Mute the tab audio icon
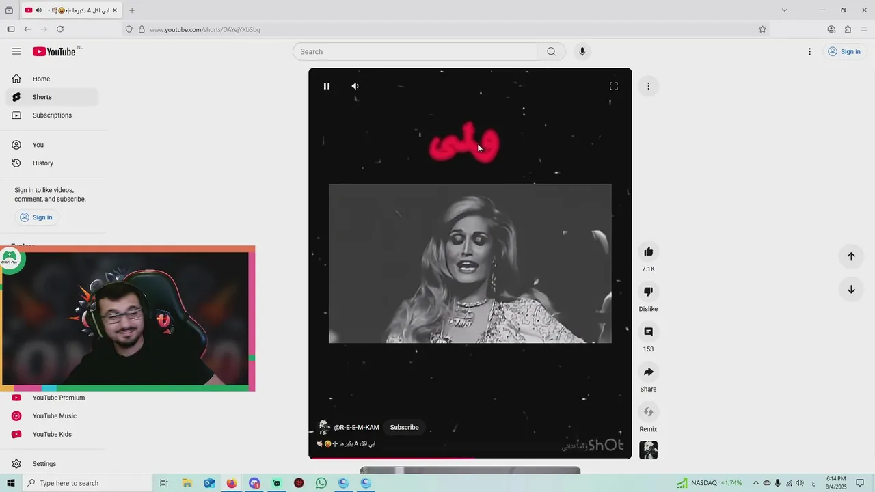This screenshot has width=875, height=492. tap(38, 10)
